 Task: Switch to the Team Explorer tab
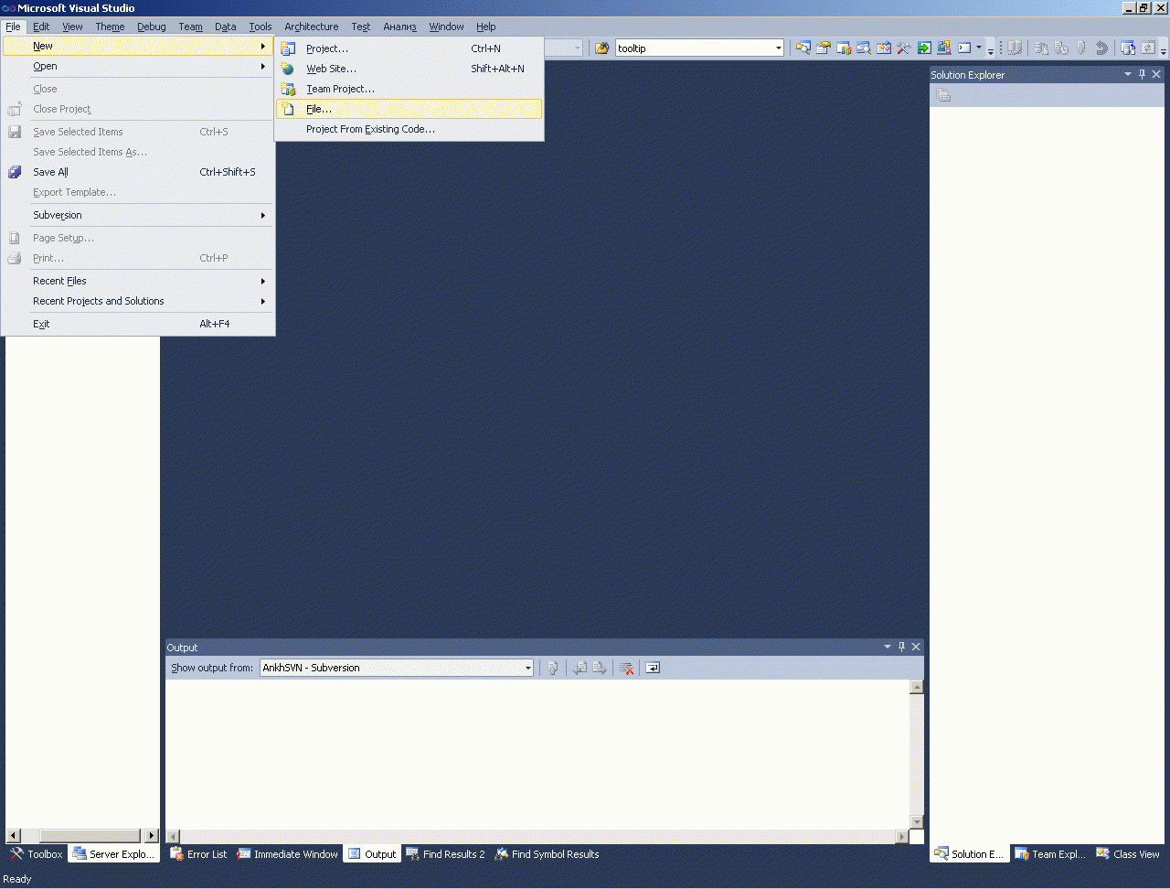[x=1050, y=854]
